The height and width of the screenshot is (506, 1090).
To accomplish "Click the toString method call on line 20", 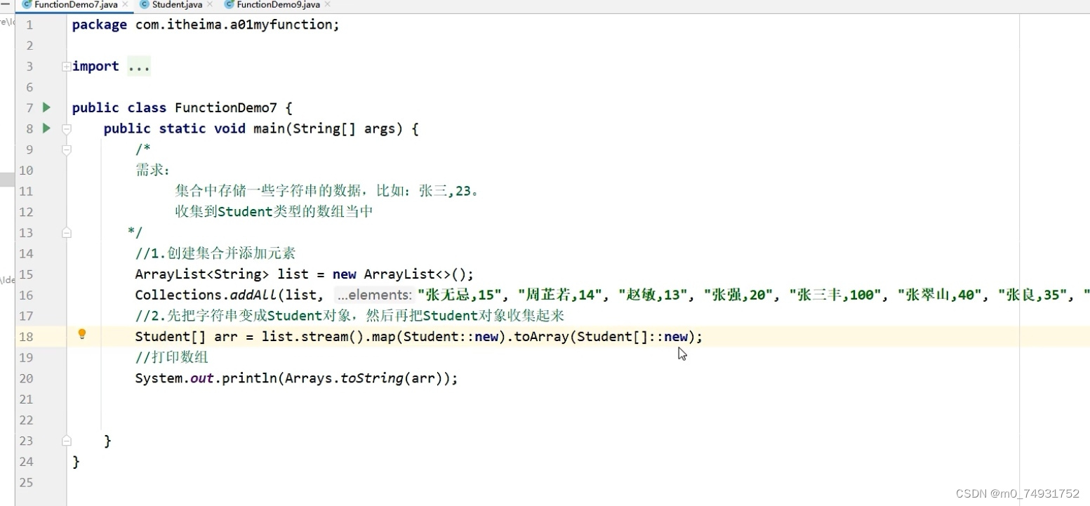I will pyautogui.click(x=371, y=378).
